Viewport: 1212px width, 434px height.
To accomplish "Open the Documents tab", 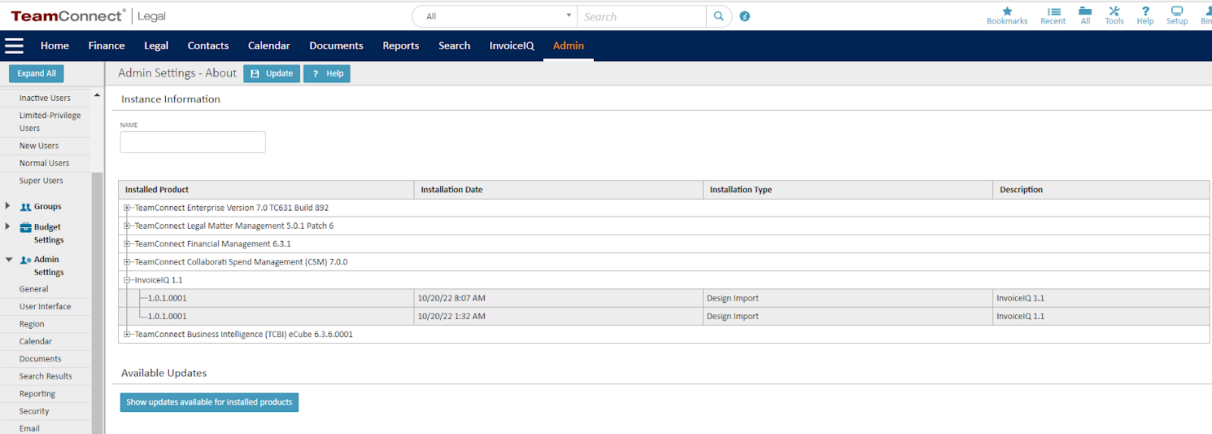I will pyautogui.click(x=336, y=46).
